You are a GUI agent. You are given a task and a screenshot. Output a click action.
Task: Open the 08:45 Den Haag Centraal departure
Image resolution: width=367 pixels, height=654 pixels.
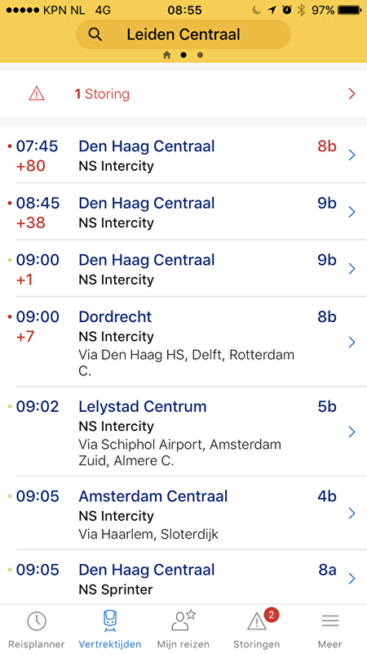coord(183,212)
